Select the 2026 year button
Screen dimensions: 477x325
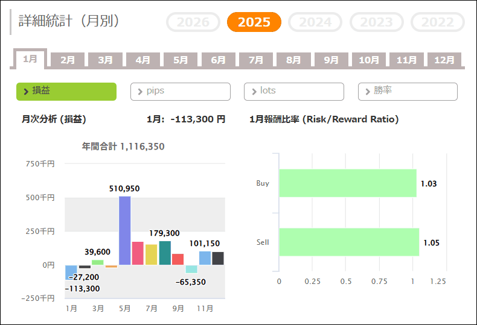pos(193,22)
